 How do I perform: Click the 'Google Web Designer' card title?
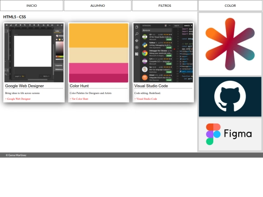tap(24, 86)
